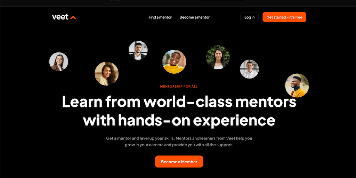
Task: Select the bearded man in dark suit avatar
Action: coord(138,50)
